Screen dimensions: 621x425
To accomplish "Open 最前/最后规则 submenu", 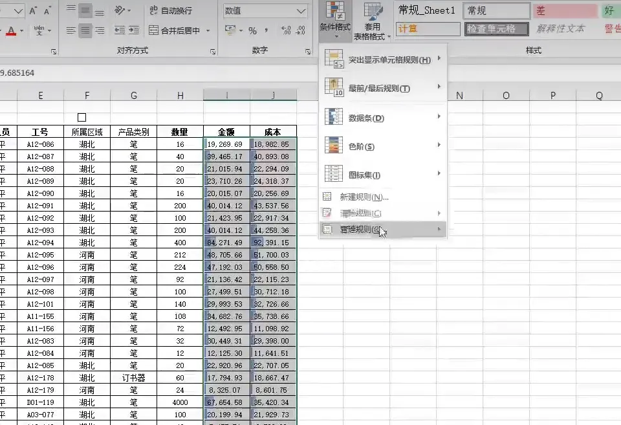I will 382,89.
